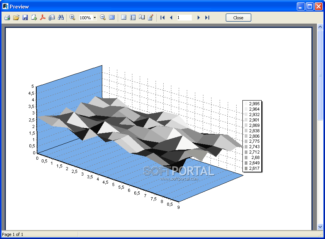Open Find with binoculars icon
The height and width of the screenshot is (239, 325).
pos(61,17)
